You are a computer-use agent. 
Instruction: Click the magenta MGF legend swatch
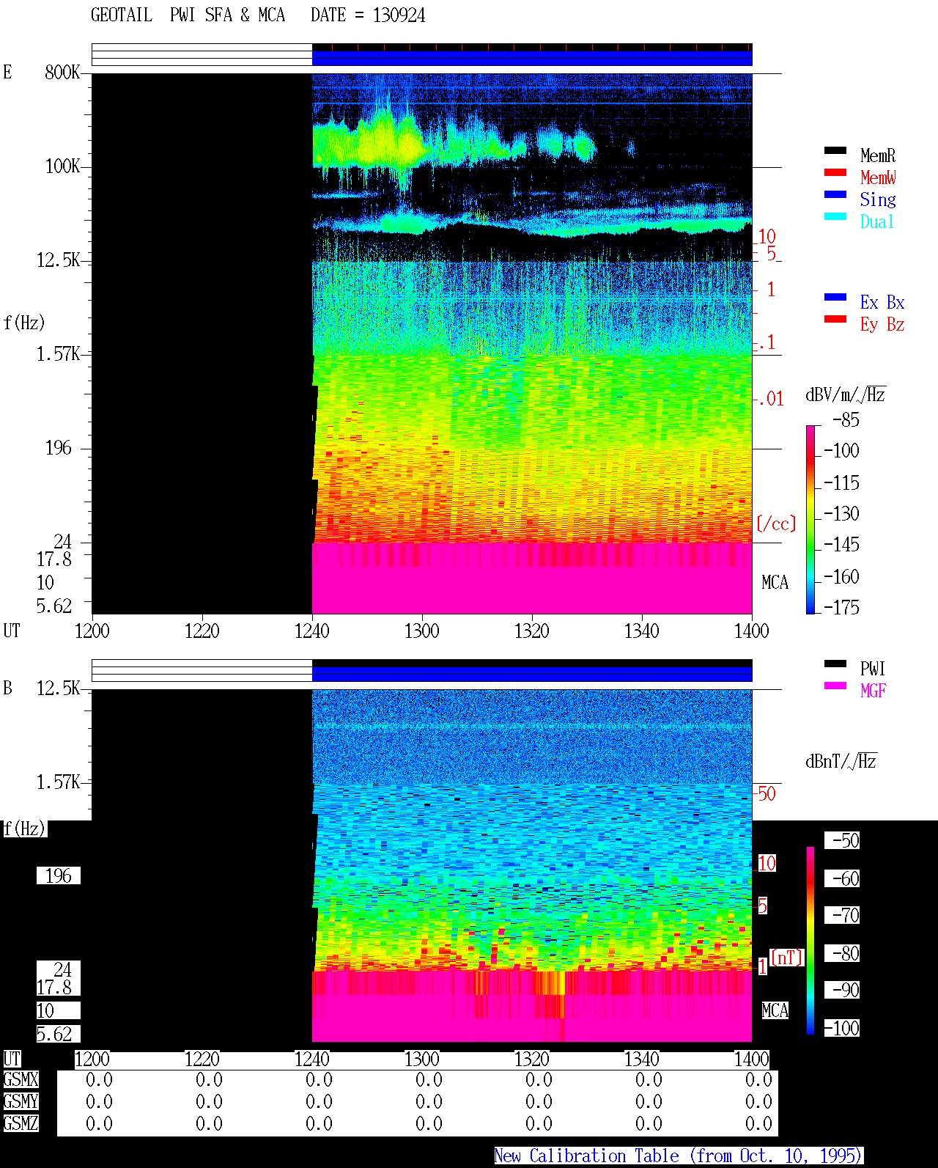tap(835, 686)
